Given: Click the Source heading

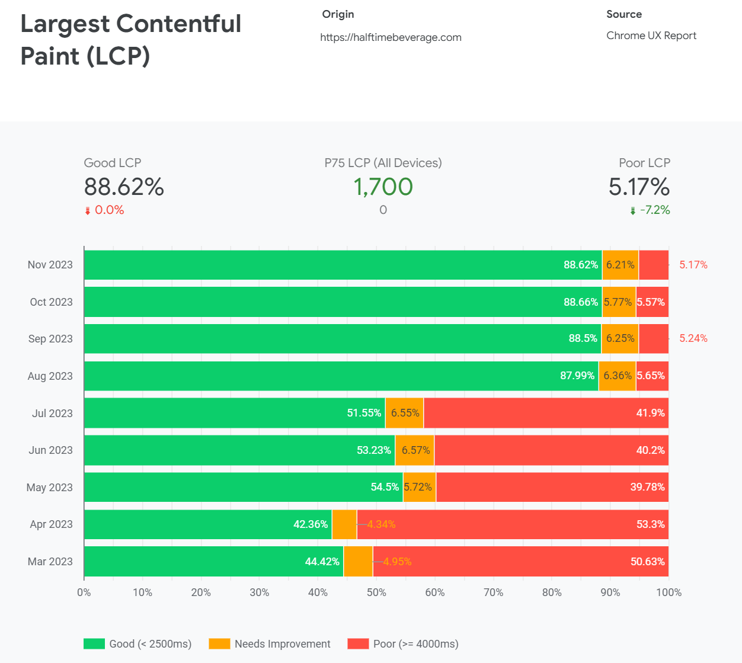Looking at the screenshot, I should [x=624, y=14].
